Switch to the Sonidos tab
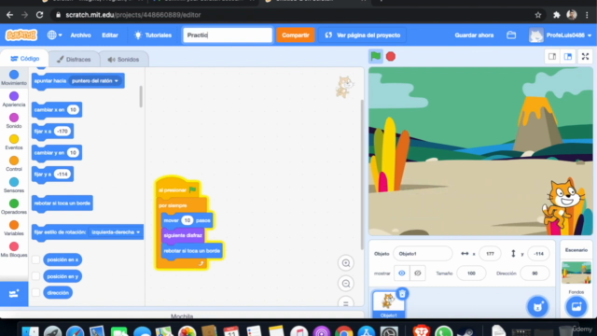The image size is (597, 336). [123, 60]
